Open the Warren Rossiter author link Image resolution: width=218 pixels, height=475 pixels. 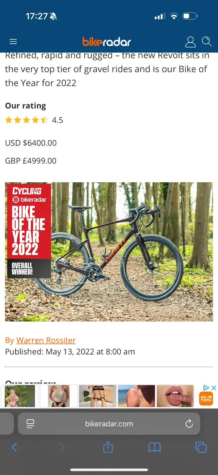pos(46,340)
